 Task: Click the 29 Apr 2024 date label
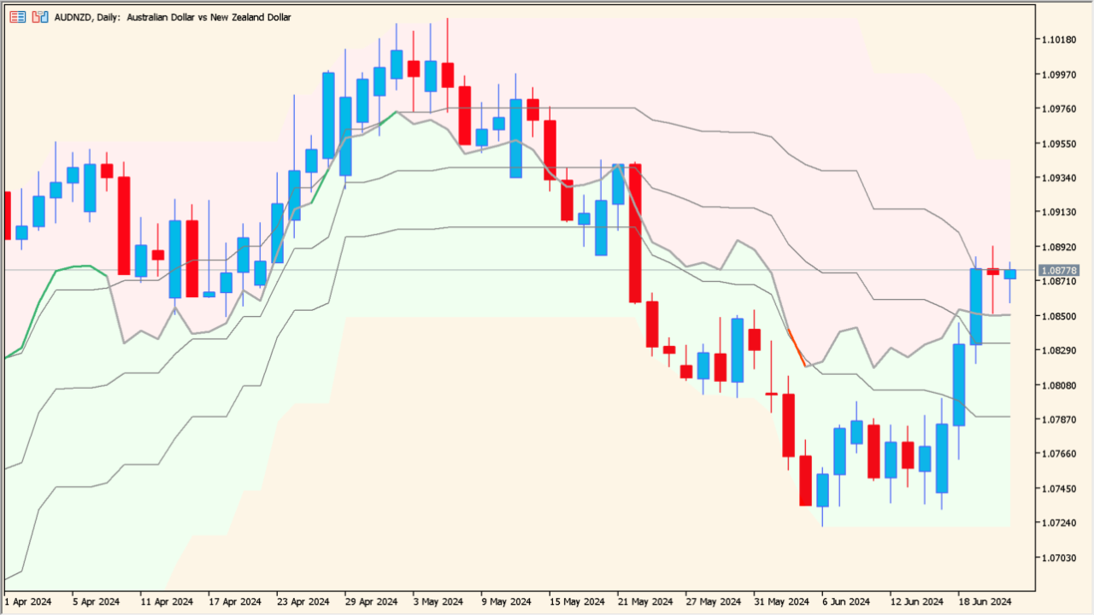[x=373, y=601]
